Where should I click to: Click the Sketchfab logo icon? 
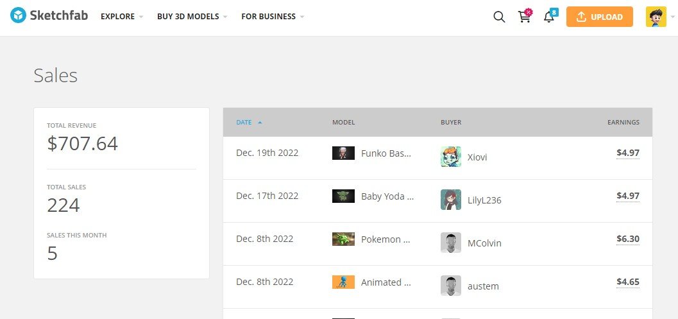click(18, 16)
